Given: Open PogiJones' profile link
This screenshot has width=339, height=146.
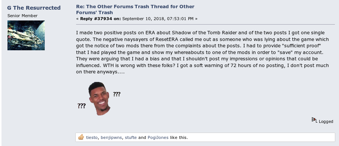Looking at the screenshot, I should point(158,137).
